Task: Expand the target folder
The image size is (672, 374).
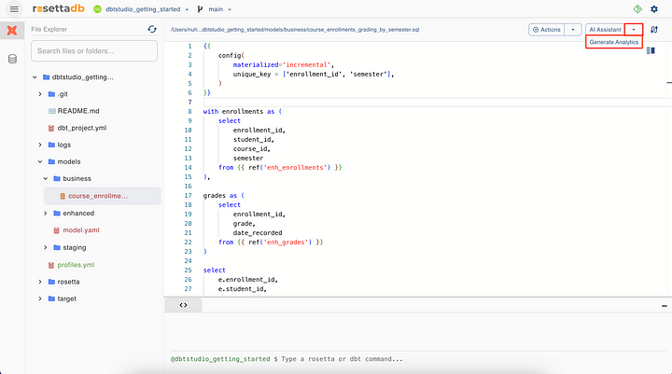Action: [40, 298]
